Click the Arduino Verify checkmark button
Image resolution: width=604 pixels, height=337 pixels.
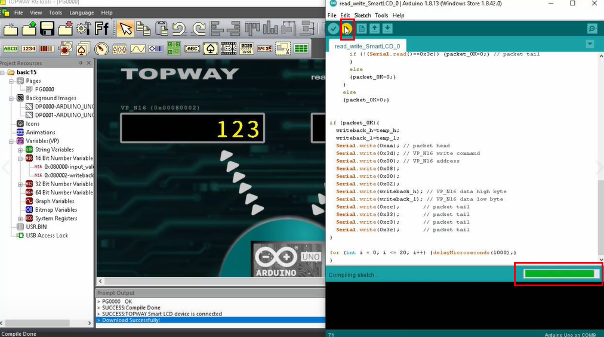click(334, 29)
